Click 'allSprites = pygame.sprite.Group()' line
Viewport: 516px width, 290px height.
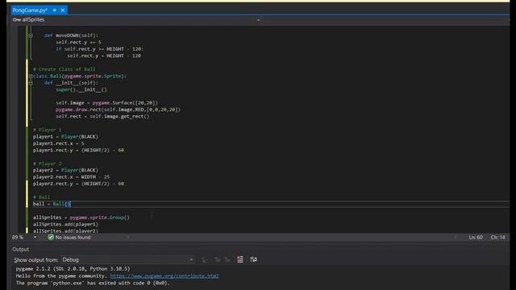coord(81,217)
